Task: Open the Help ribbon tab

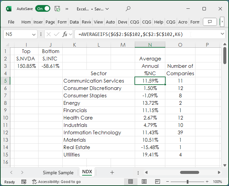Action: point(159,22)
